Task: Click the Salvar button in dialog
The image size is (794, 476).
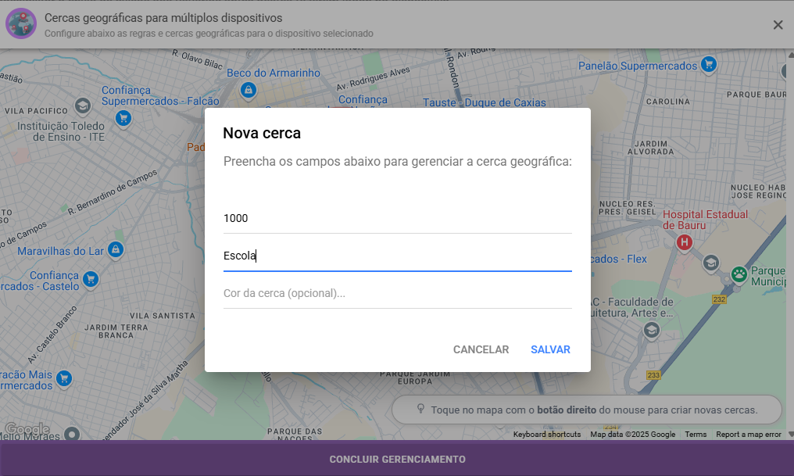Action: pyautogui.click(x=550, y=349)
